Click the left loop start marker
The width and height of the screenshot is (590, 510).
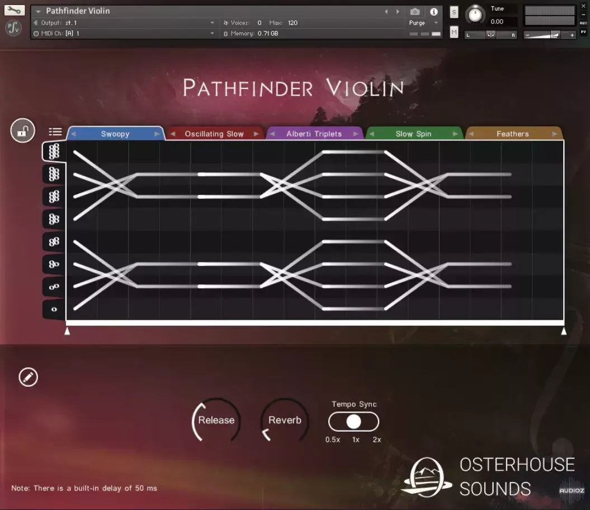[x=67, y=331]
